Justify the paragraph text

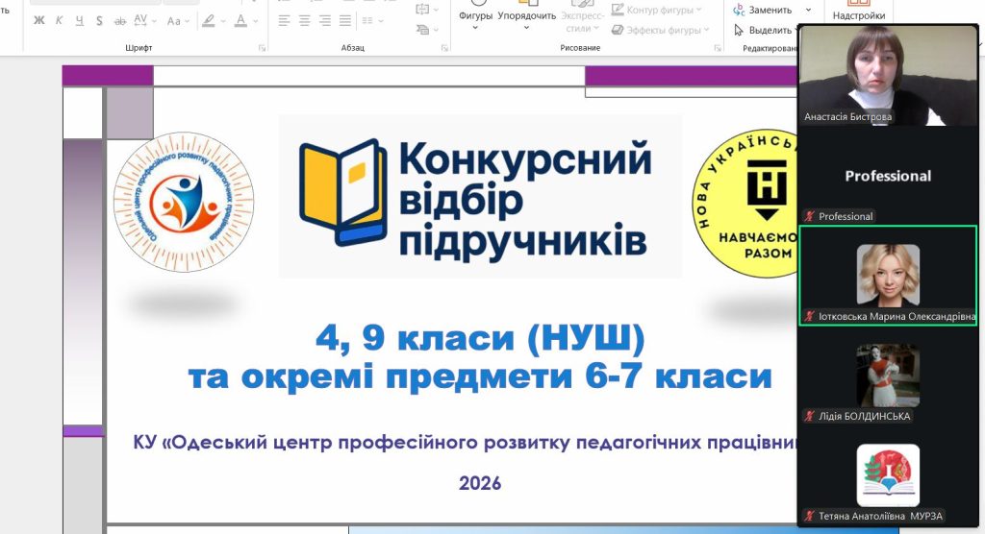pos(346,20)
